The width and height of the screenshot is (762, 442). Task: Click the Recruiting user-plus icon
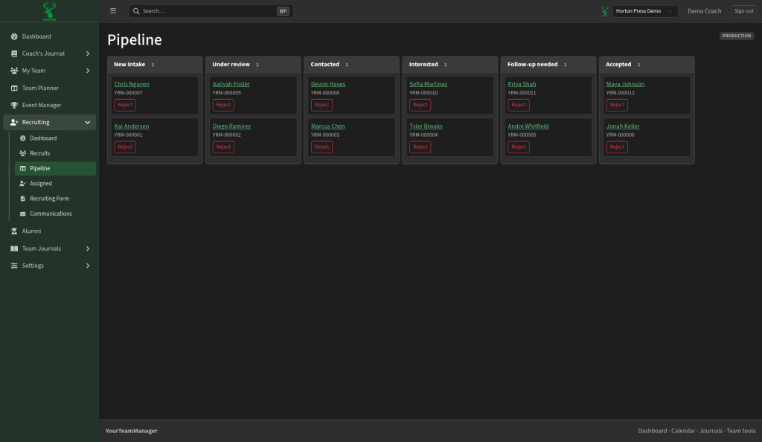tap(14, 122)
